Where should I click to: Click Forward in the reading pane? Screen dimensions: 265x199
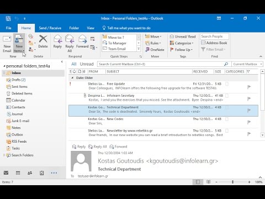coord(118,146)
